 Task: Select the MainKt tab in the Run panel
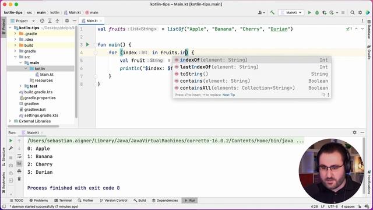click(33, 132)
